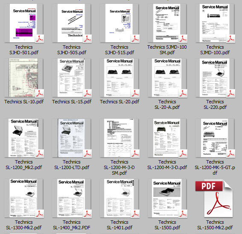Select the Technics SJHD-501.pdf thumbnail
Viewport: 242px width, 234px height.
pos(23,23)
